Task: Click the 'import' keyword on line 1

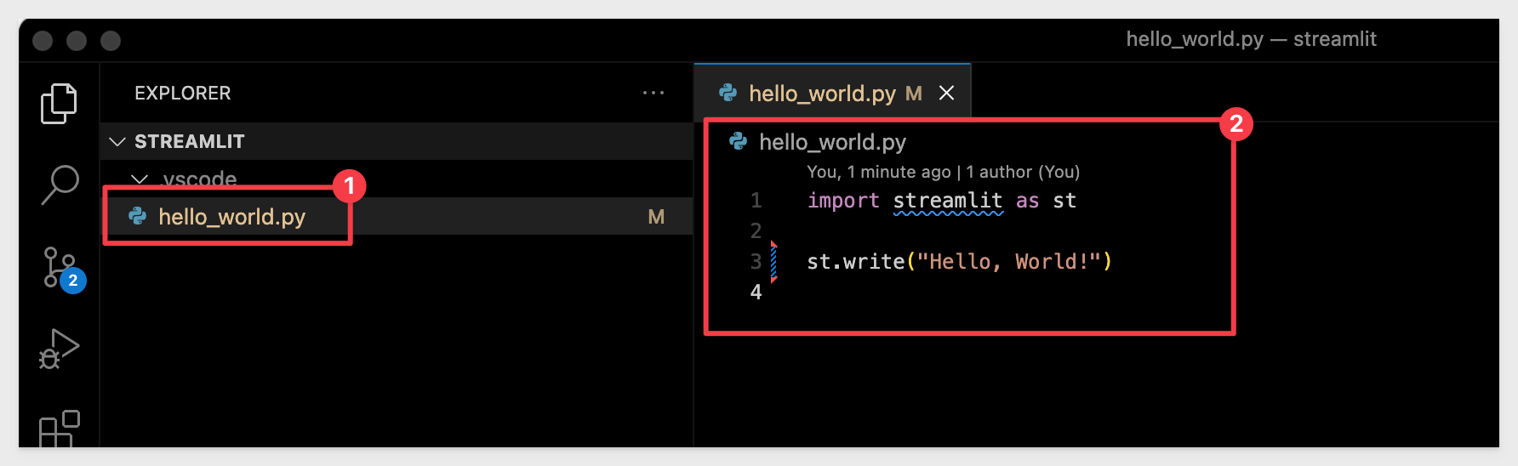Action: click(843, 201)
